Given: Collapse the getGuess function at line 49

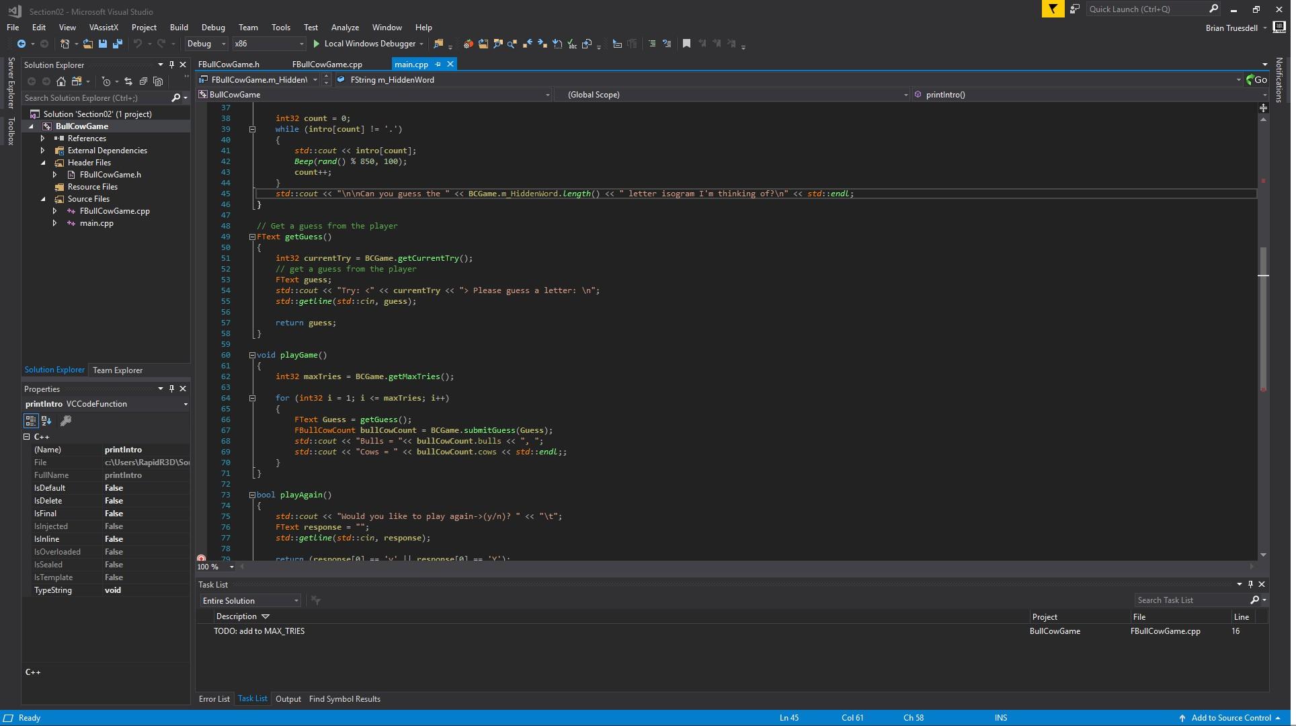Looking at the screenshot, I should (x=252, y=237).
